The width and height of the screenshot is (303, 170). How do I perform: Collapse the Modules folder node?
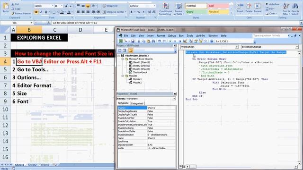pyautogui.click(x=123, y=76)
